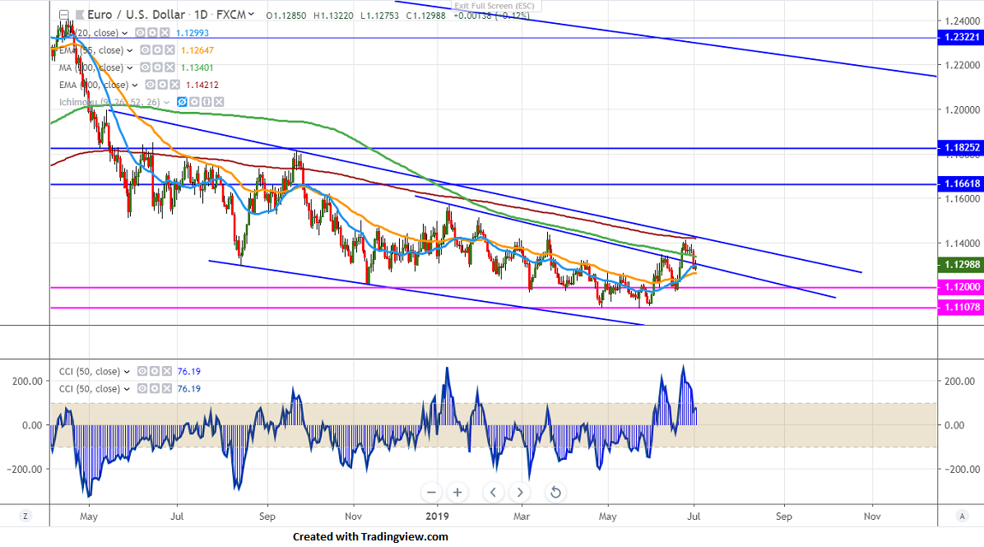Open settings gear of the EMA row showing 1.14212

pyautogui.click(x=163, y=85)
